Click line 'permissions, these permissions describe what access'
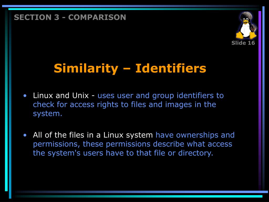The image size is (269, 202). [x=132, y=144]
